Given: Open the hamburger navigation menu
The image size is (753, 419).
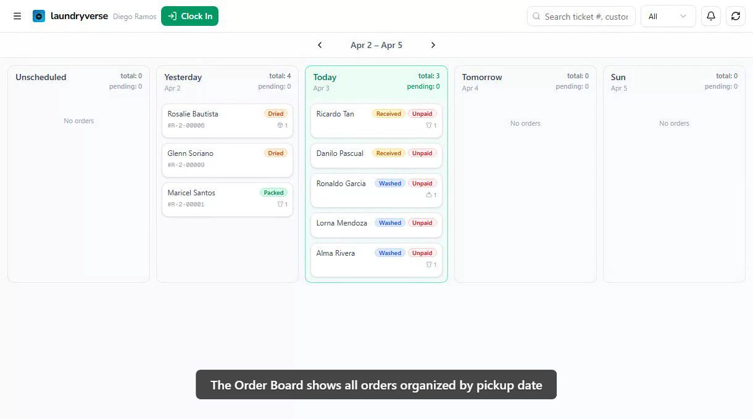Looking at the screenshot, I should click(17, 16).
